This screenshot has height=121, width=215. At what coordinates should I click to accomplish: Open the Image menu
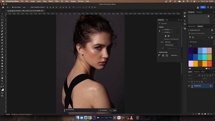pyautogui.click(x=33, y=1)
